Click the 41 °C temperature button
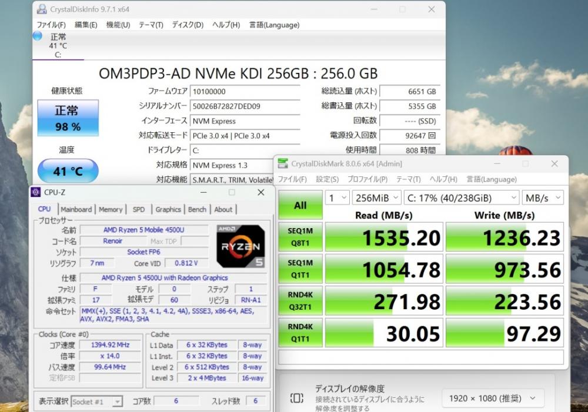 click(x=68, y=171)
